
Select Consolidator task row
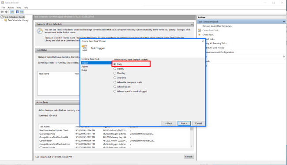pyautogui.click(x=114, y=141)
